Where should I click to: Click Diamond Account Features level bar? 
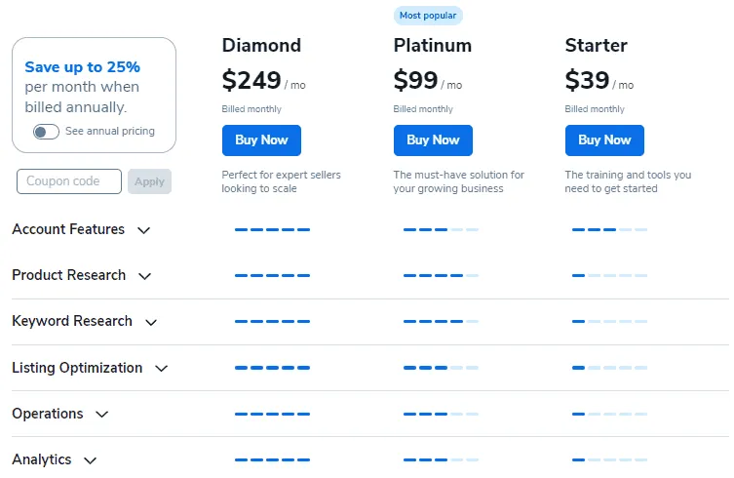272,229
